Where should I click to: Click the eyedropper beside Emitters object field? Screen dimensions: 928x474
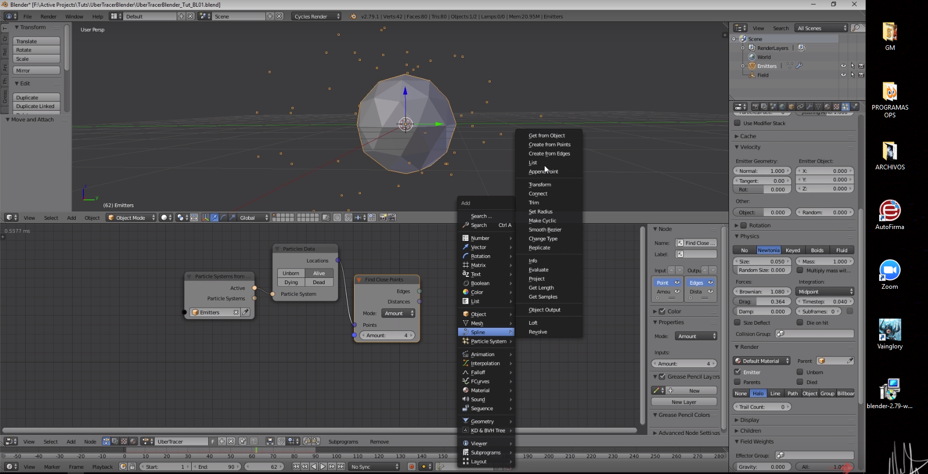pos(246,312)
